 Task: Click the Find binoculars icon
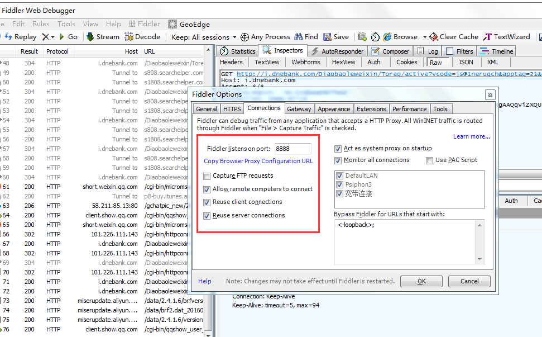[x=298, y=37]
